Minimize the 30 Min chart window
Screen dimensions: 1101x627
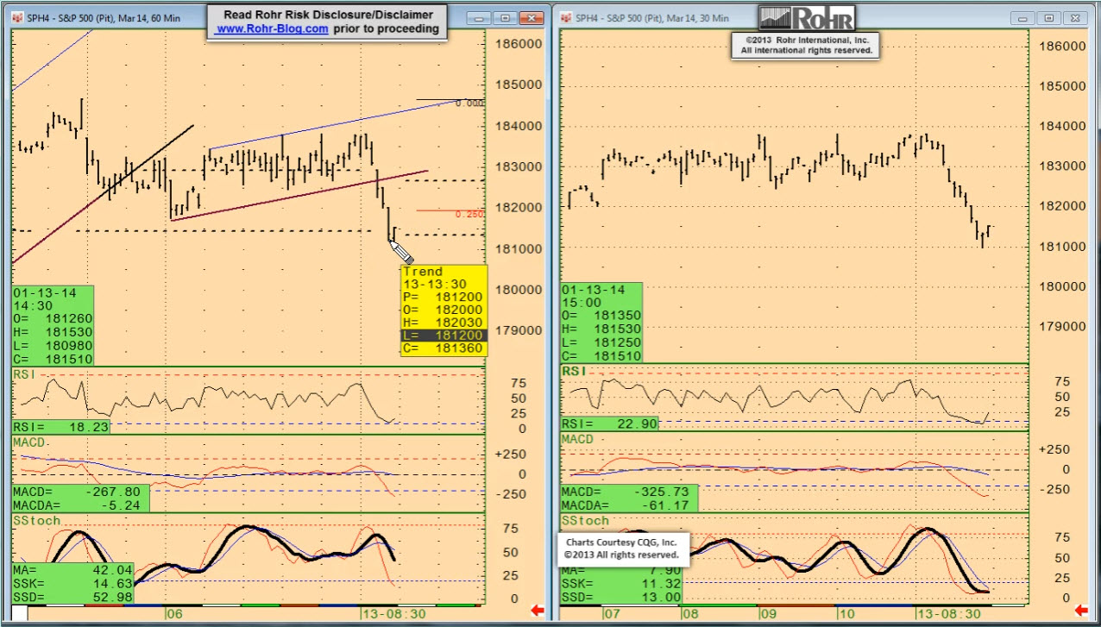point(1026,17)
